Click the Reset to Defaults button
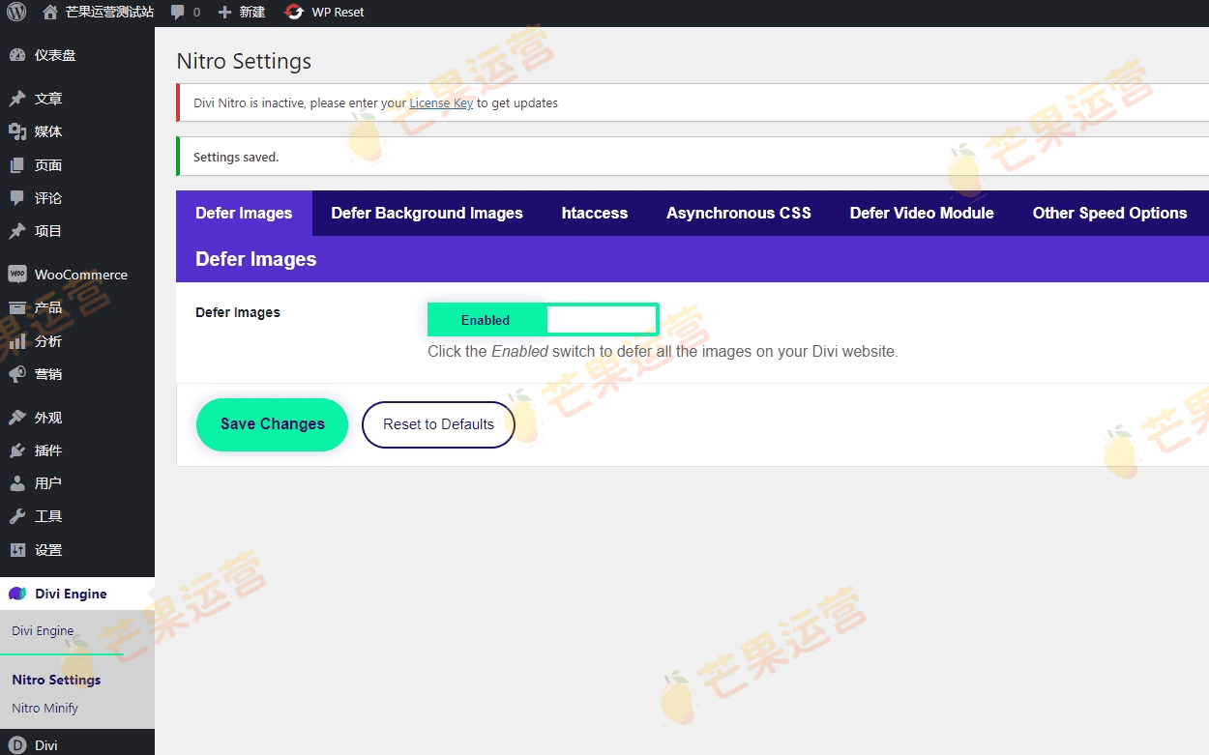The width and height of the screenshot is (1209, 755). (438, 424)
